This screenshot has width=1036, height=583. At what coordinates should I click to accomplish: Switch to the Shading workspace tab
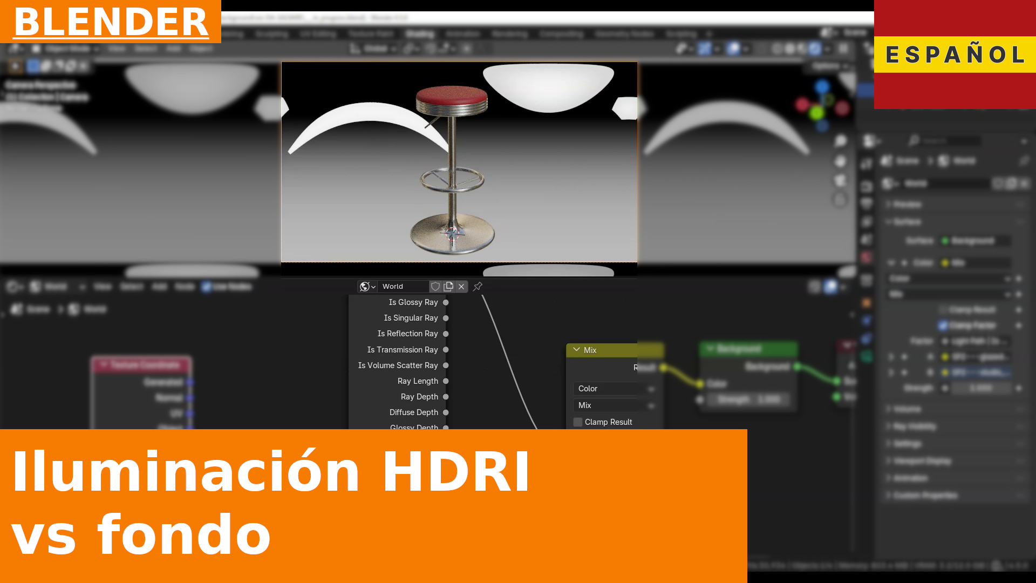[420, 33]
